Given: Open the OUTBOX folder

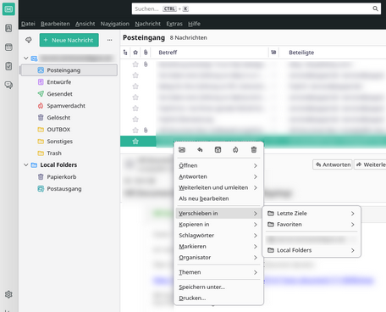Looking at the screenshot, I should coord(69,130).
